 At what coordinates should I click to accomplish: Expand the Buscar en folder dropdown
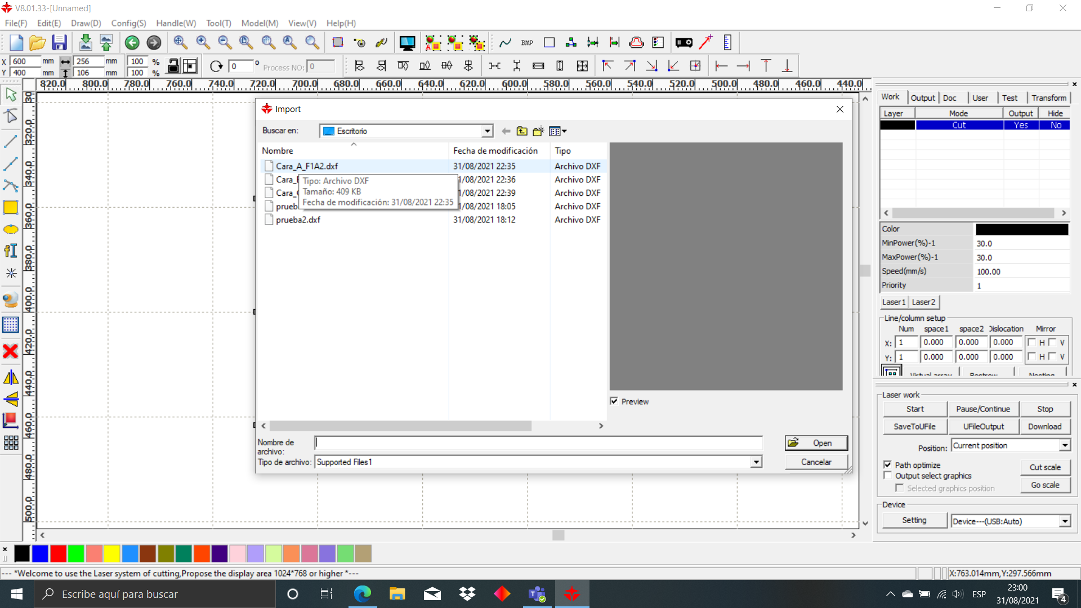pyautogui.click(x=487, y=131)
